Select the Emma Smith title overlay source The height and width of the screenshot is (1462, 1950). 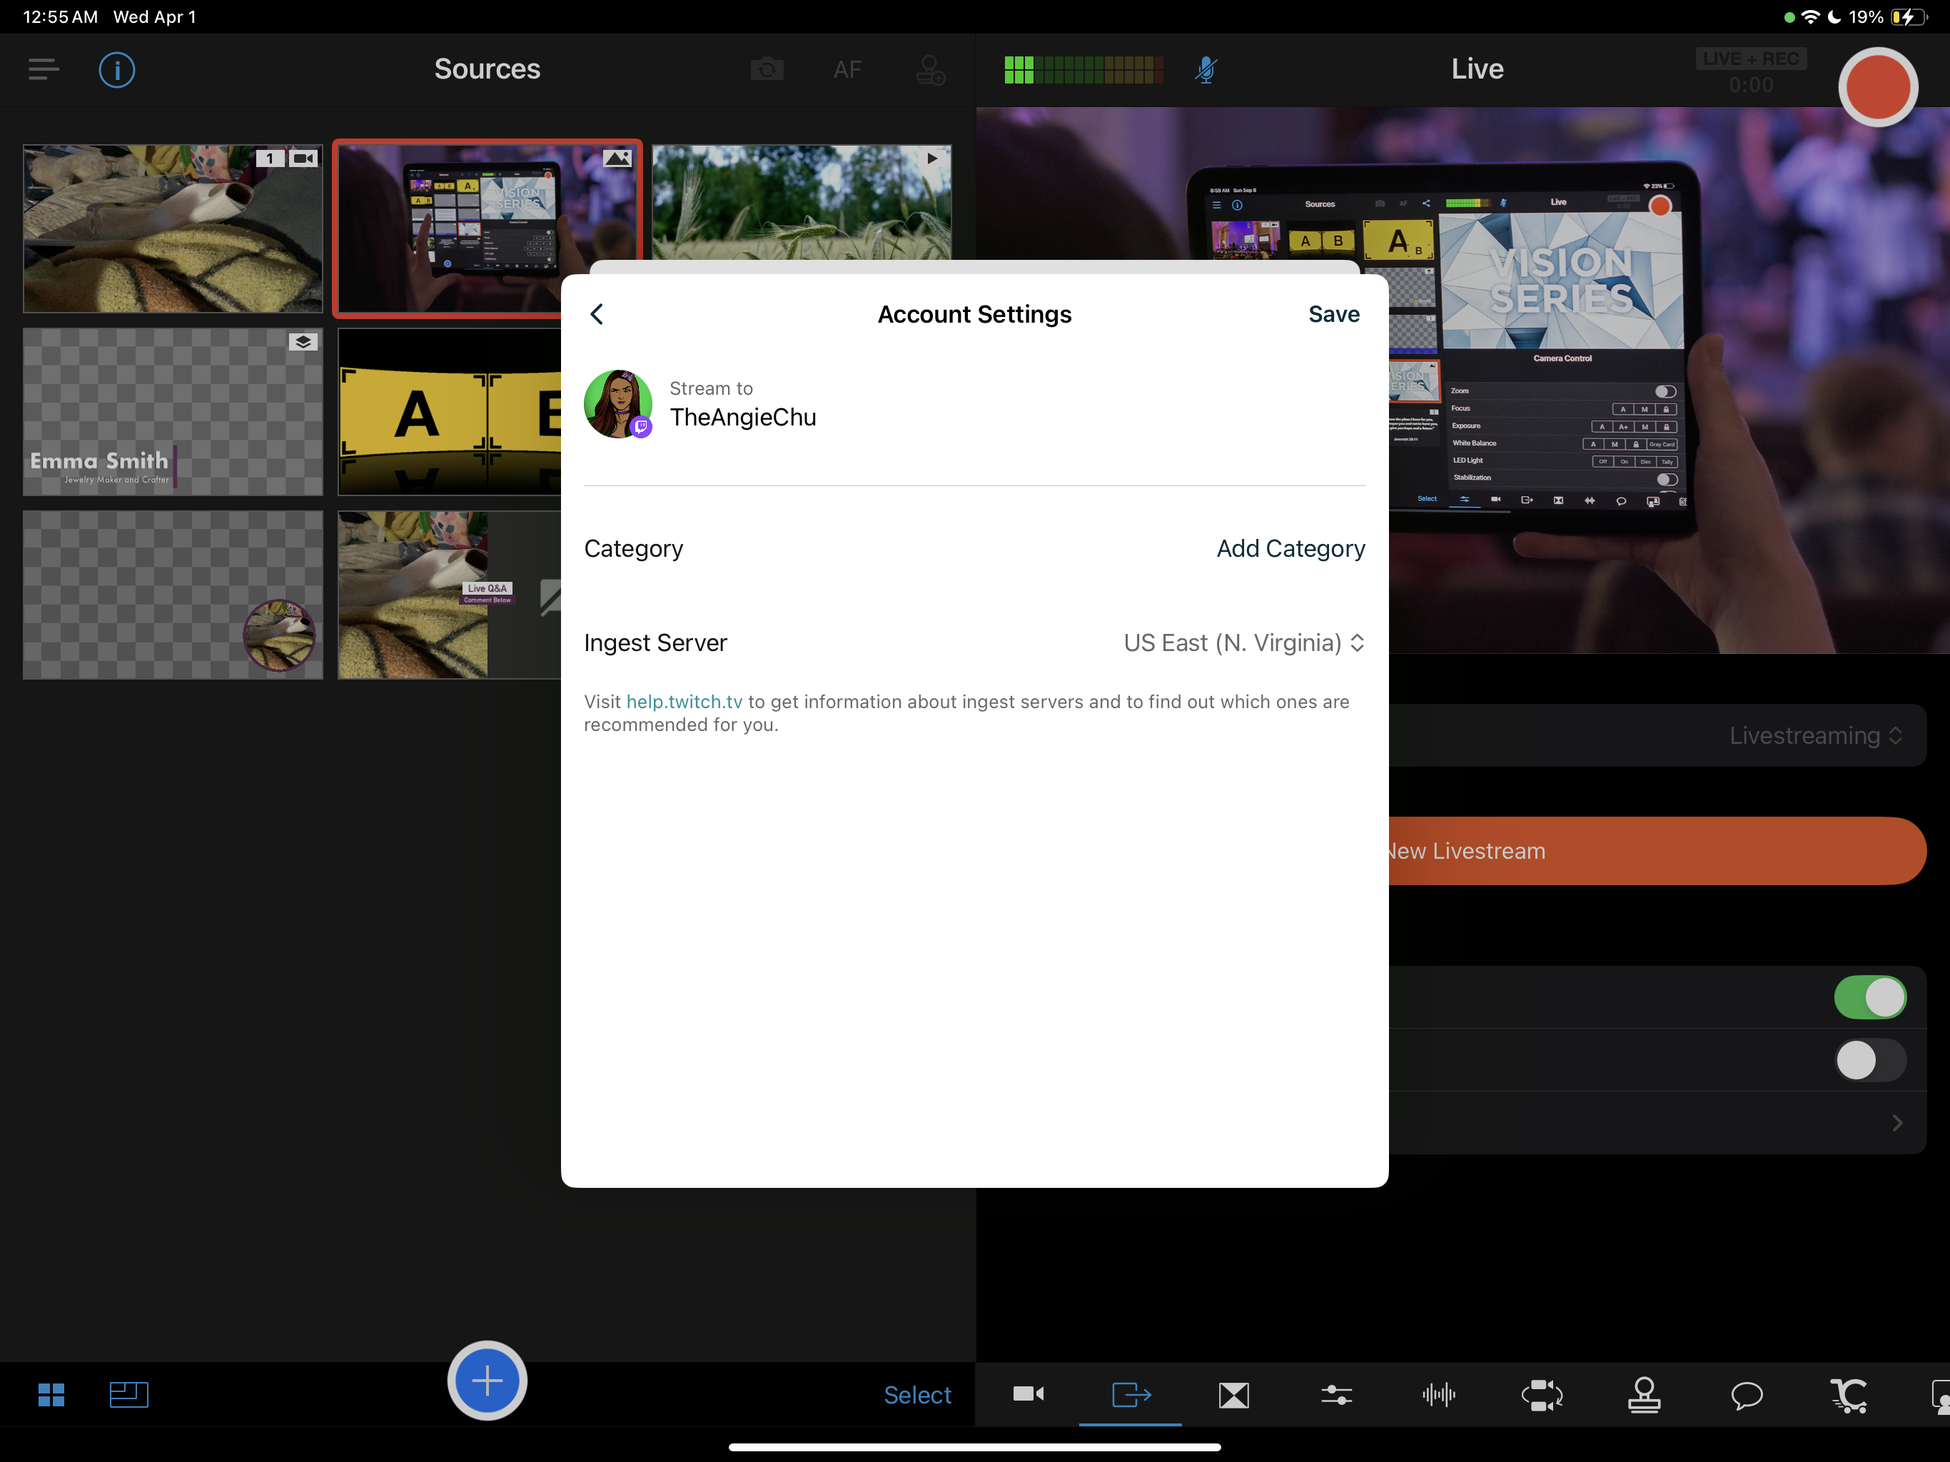pyautogui.click(x=173, y=412)
